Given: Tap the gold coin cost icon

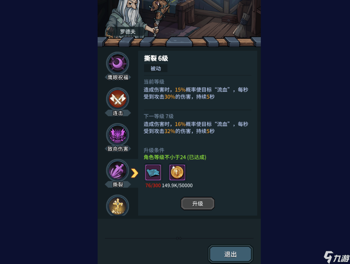Looking at the screenshot, I should coord(177,172).
